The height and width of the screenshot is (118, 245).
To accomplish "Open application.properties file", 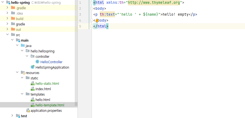I will 46,111.
